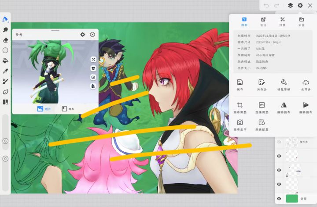
Task: Click the gear settings icon in the top bar
Action: tap(300, 5)
